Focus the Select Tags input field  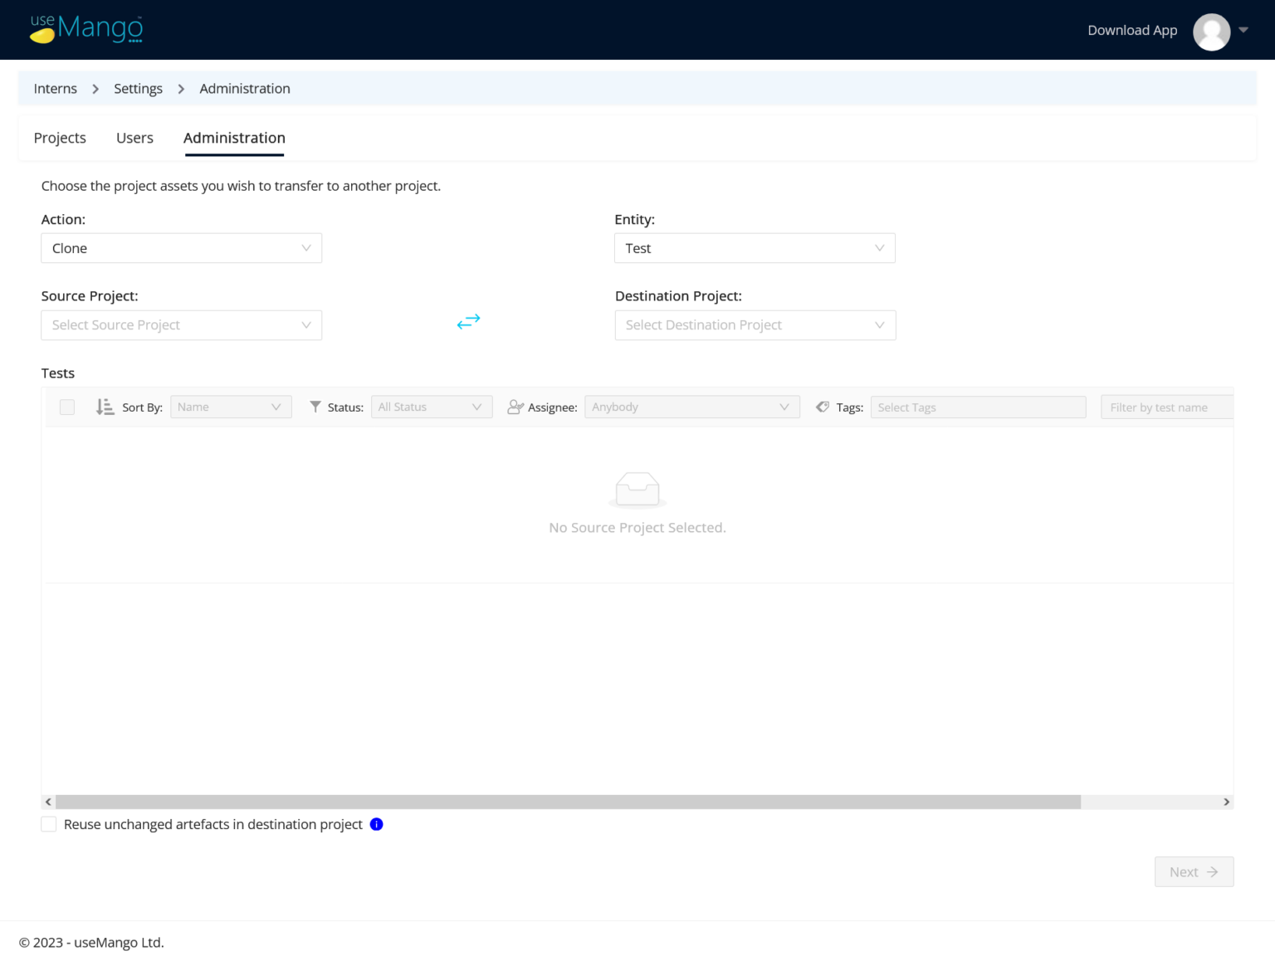point(978,407)
